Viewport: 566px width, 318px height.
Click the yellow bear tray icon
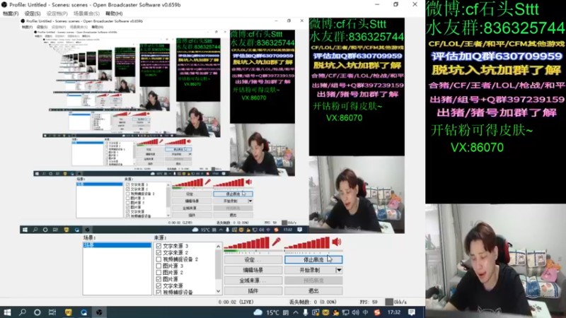(x=325, y=312)
